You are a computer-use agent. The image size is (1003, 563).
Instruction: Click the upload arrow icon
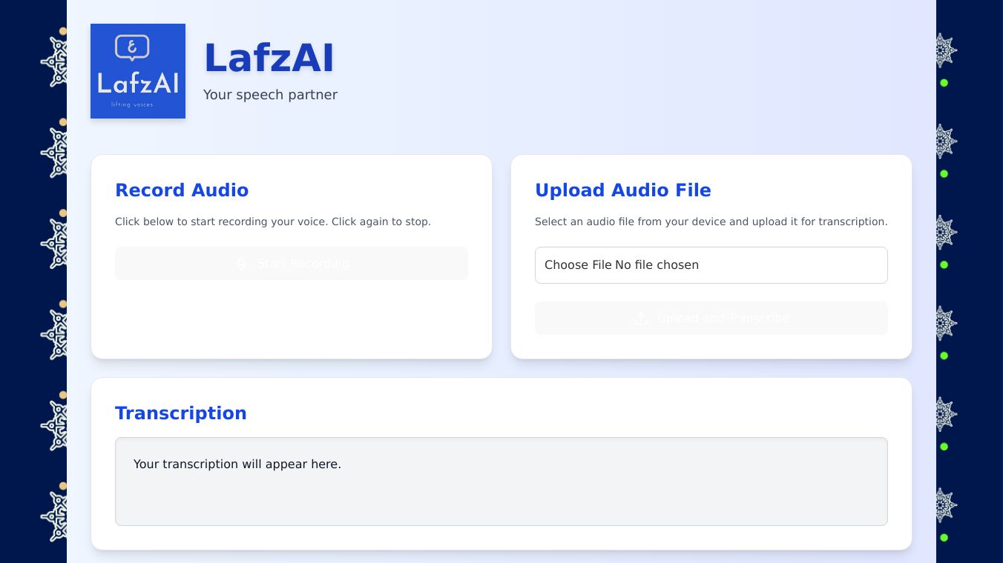point(641,319)
